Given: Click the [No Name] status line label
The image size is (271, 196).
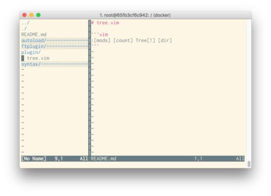Looking at the screenshot, I should pos(34,159).
